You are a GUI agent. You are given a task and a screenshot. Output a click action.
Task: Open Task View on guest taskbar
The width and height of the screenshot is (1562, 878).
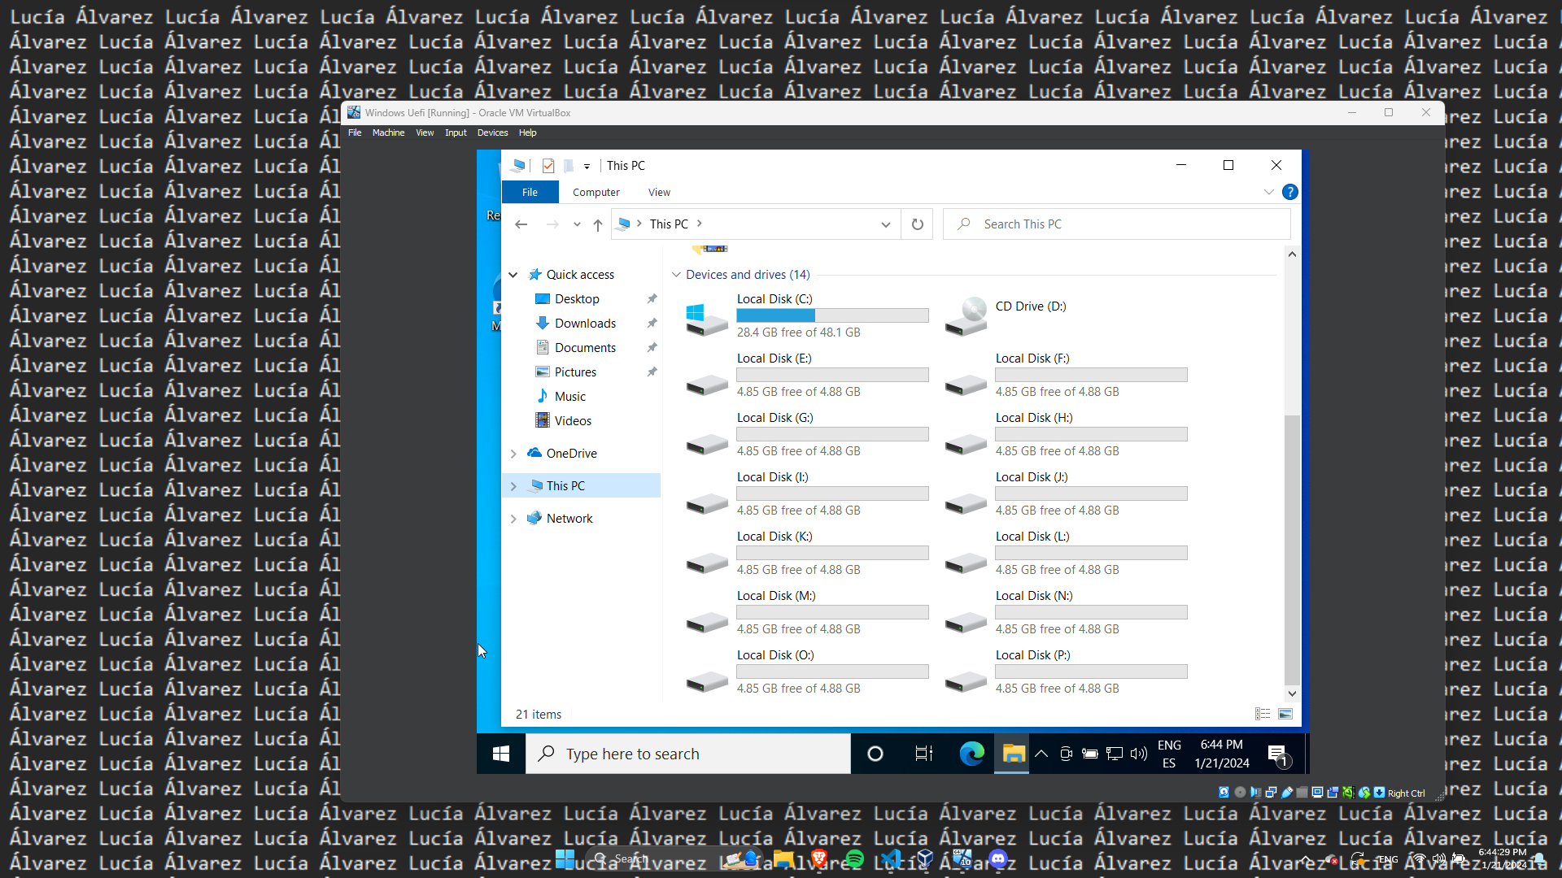tap(923, 754)
